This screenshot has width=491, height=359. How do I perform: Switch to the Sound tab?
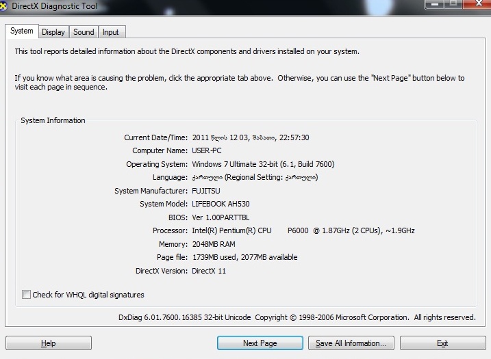pyautogui.click(x=84, y=32)
